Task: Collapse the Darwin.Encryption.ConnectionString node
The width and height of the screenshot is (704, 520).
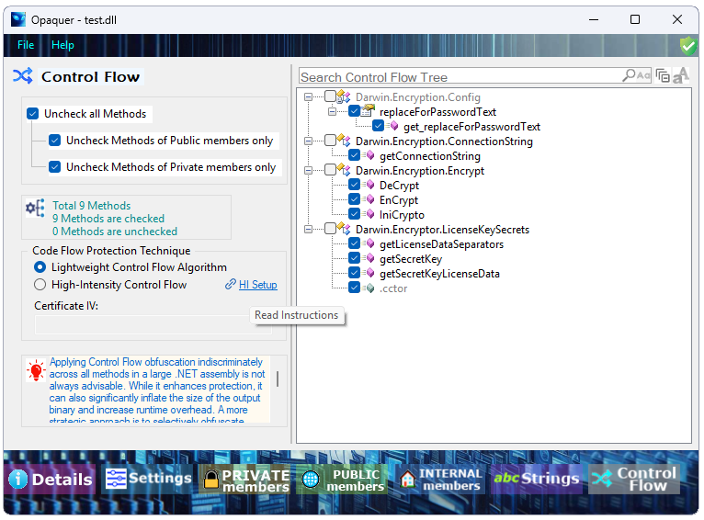Action: coord(308,141)
